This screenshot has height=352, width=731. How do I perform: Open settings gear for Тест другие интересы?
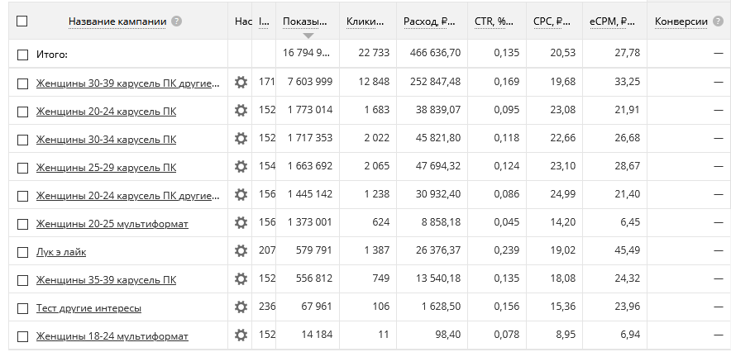241,307
